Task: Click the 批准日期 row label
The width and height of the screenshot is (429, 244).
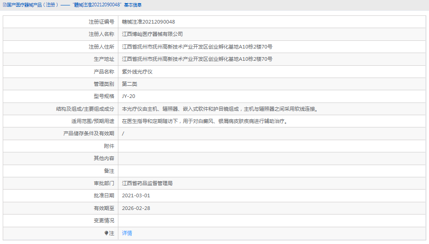Action: pos(104,195)
